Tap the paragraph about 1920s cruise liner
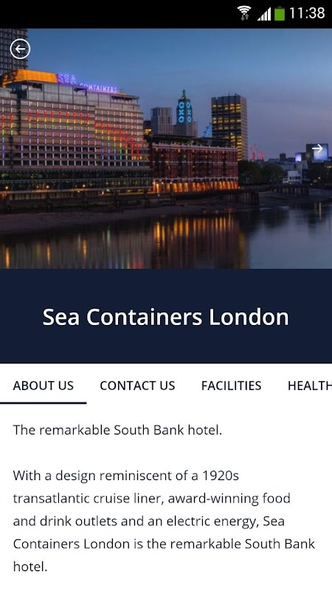The image size is (332, 591). pyautogui.click(x=164, y=521)
